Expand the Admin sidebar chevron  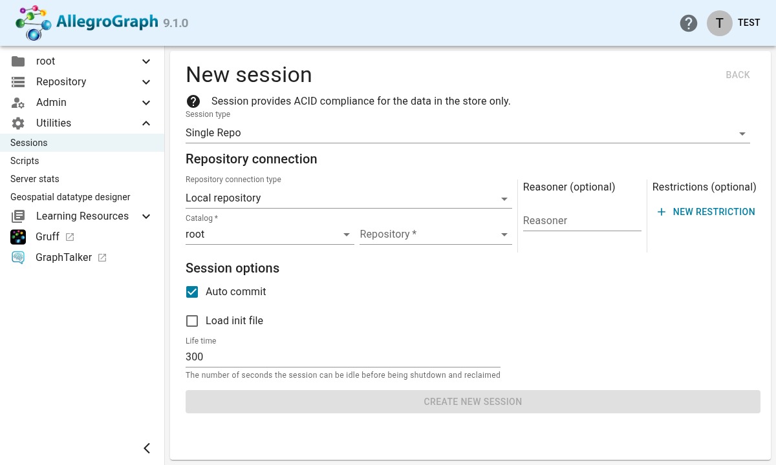tap(146, 103)
